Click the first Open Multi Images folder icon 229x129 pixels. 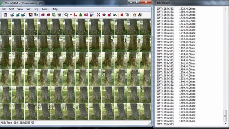(13, 15)
